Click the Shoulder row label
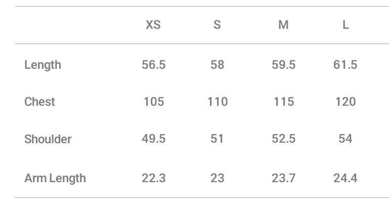The height and width of the screenshot is (206, 389). click(x=48, y=139)
